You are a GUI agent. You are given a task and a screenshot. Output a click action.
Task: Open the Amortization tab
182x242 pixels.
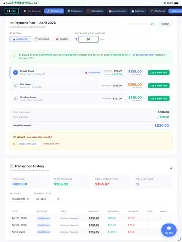(x=117, y=11)
